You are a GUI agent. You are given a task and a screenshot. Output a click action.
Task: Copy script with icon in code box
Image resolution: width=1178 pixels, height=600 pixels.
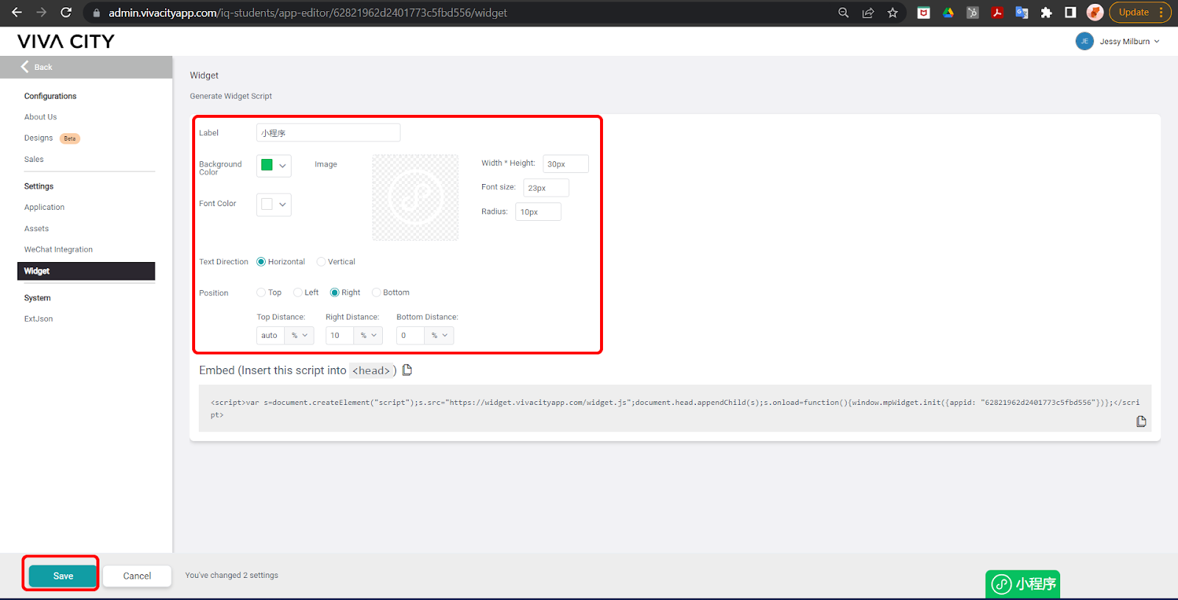point(1141,422)
